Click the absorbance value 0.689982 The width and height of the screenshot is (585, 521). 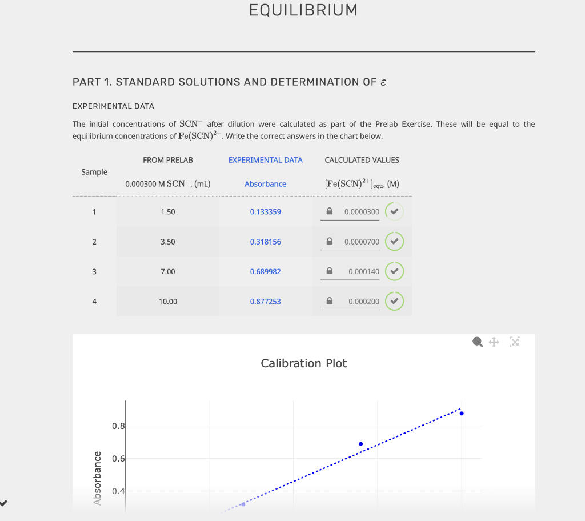265,271
